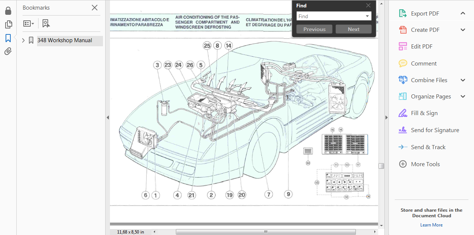The image size is (474, 235).
Task: Select the Bookmarks panel icon
Action: coord(8,38)
